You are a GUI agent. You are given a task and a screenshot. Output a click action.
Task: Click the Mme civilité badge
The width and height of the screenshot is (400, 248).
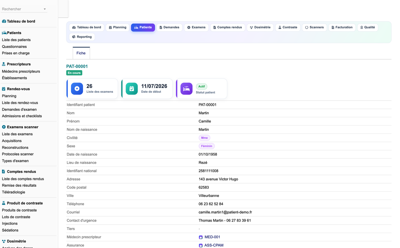204,138
